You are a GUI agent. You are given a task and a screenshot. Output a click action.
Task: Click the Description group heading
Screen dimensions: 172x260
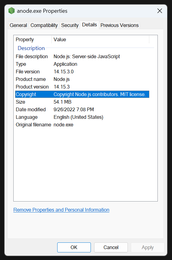31,48
